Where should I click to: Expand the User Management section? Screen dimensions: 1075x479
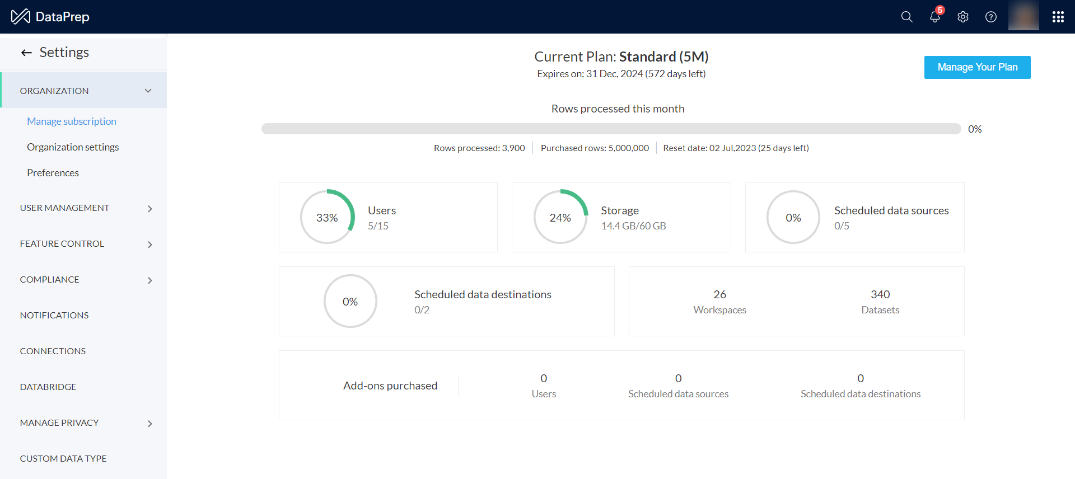[x=149, y=209]
